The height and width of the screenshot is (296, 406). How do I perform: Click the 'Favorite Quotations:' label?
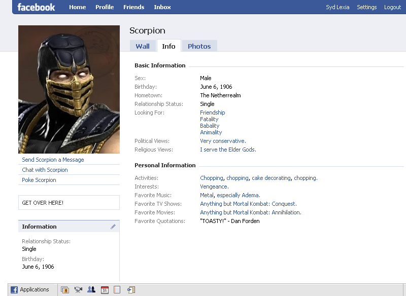160,221
